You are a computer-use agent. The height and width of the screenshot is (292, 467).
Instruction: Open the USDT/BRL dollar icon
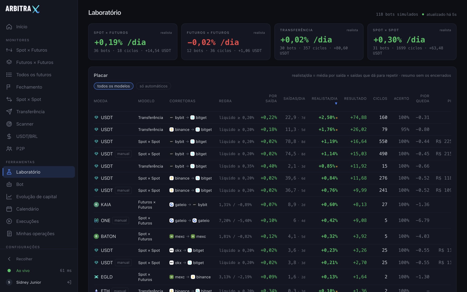pos(9,136)
